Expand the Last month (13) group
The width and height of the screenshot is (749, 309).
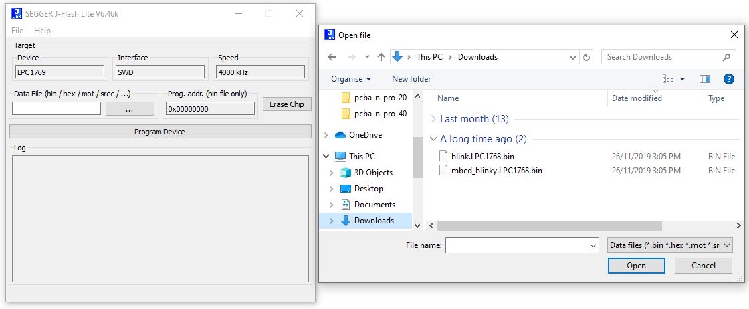pos(433,119)
